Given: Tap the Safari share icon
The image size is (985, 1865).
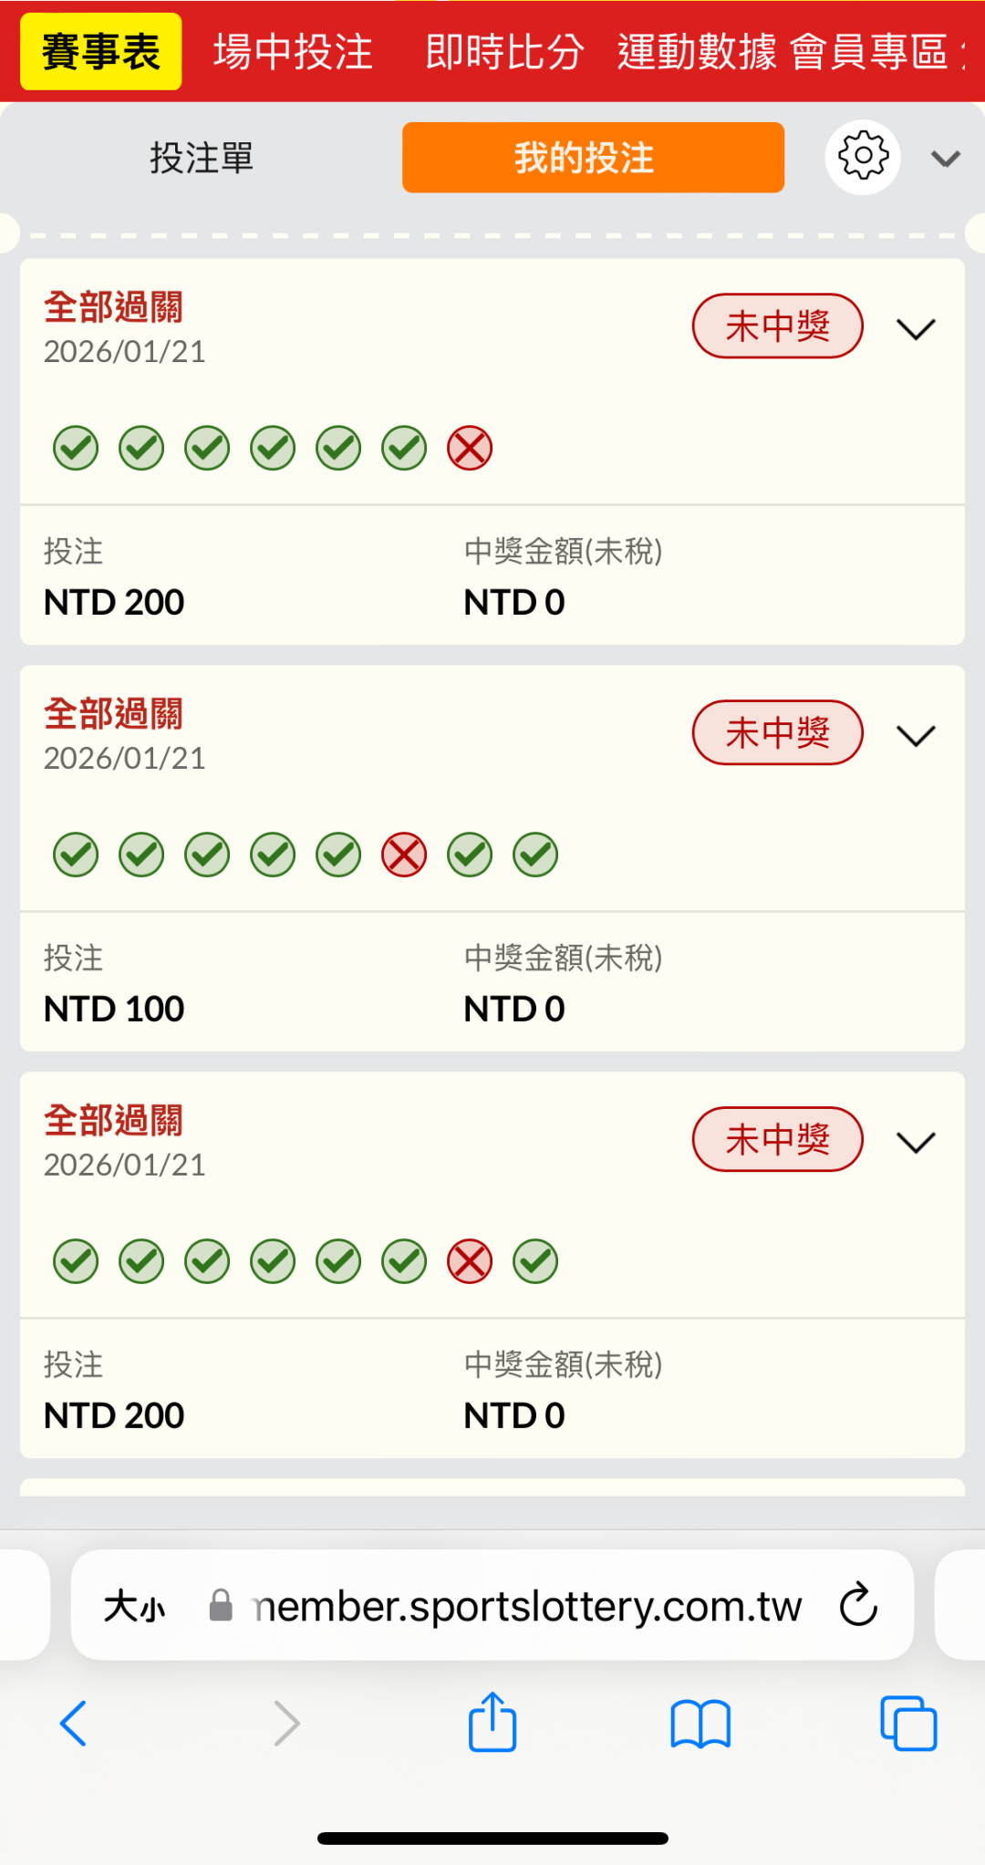Looking at the screenshot, I should pyautogui.click(x=493, y=1723).
